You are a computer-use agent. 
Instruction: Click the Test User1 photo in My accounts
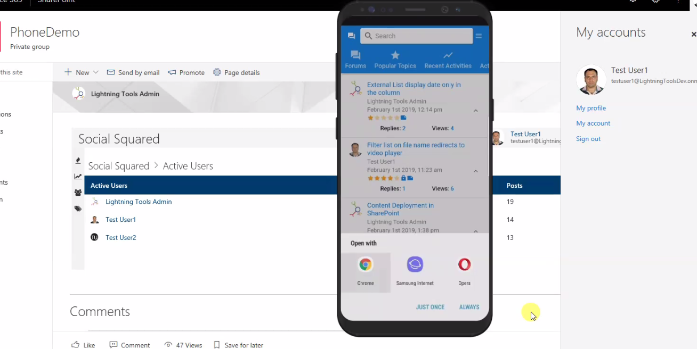[591, 80]
